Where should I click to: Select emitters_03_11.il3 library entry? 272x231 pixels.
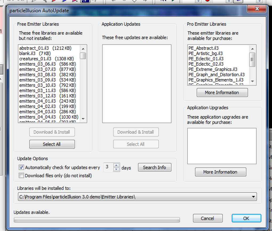pos(47,90)
